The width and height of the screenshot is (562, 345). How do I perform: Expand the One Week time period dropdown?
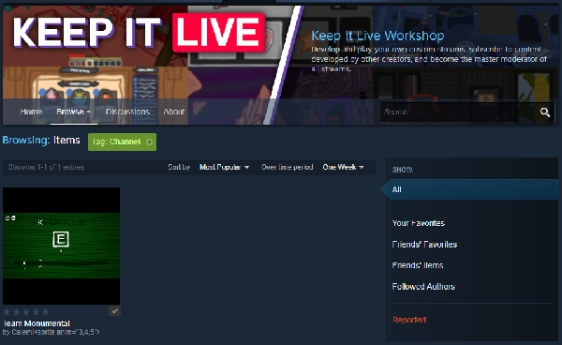coord(343,167)
